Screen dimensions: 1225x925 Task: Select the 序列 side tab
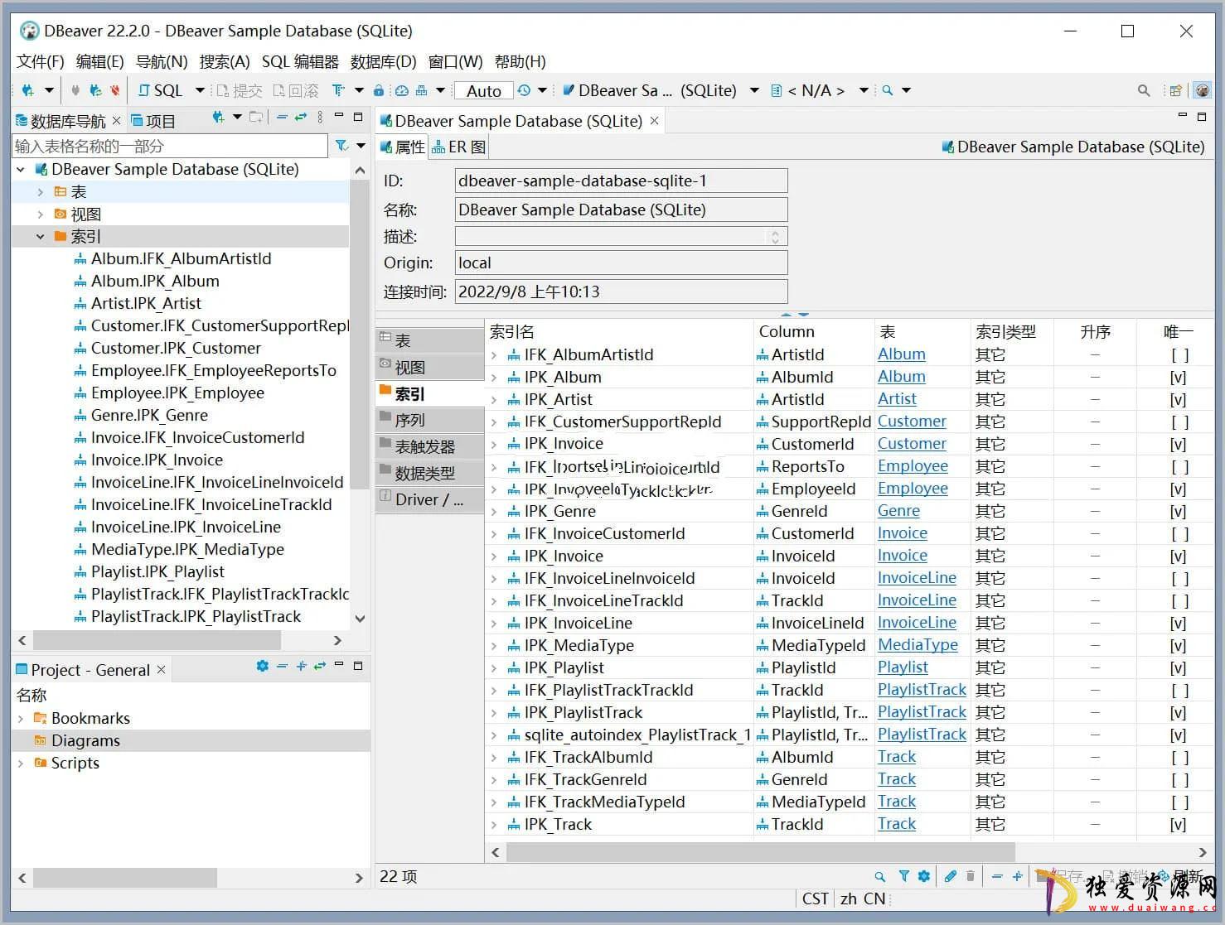pyautogui.click(x=429, y=420)
